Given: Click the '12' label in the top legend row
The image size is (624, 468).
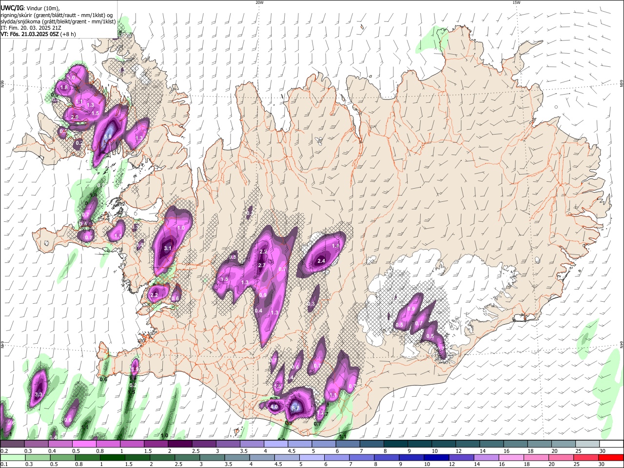Looking at the screenshot, I should [459, 451].
